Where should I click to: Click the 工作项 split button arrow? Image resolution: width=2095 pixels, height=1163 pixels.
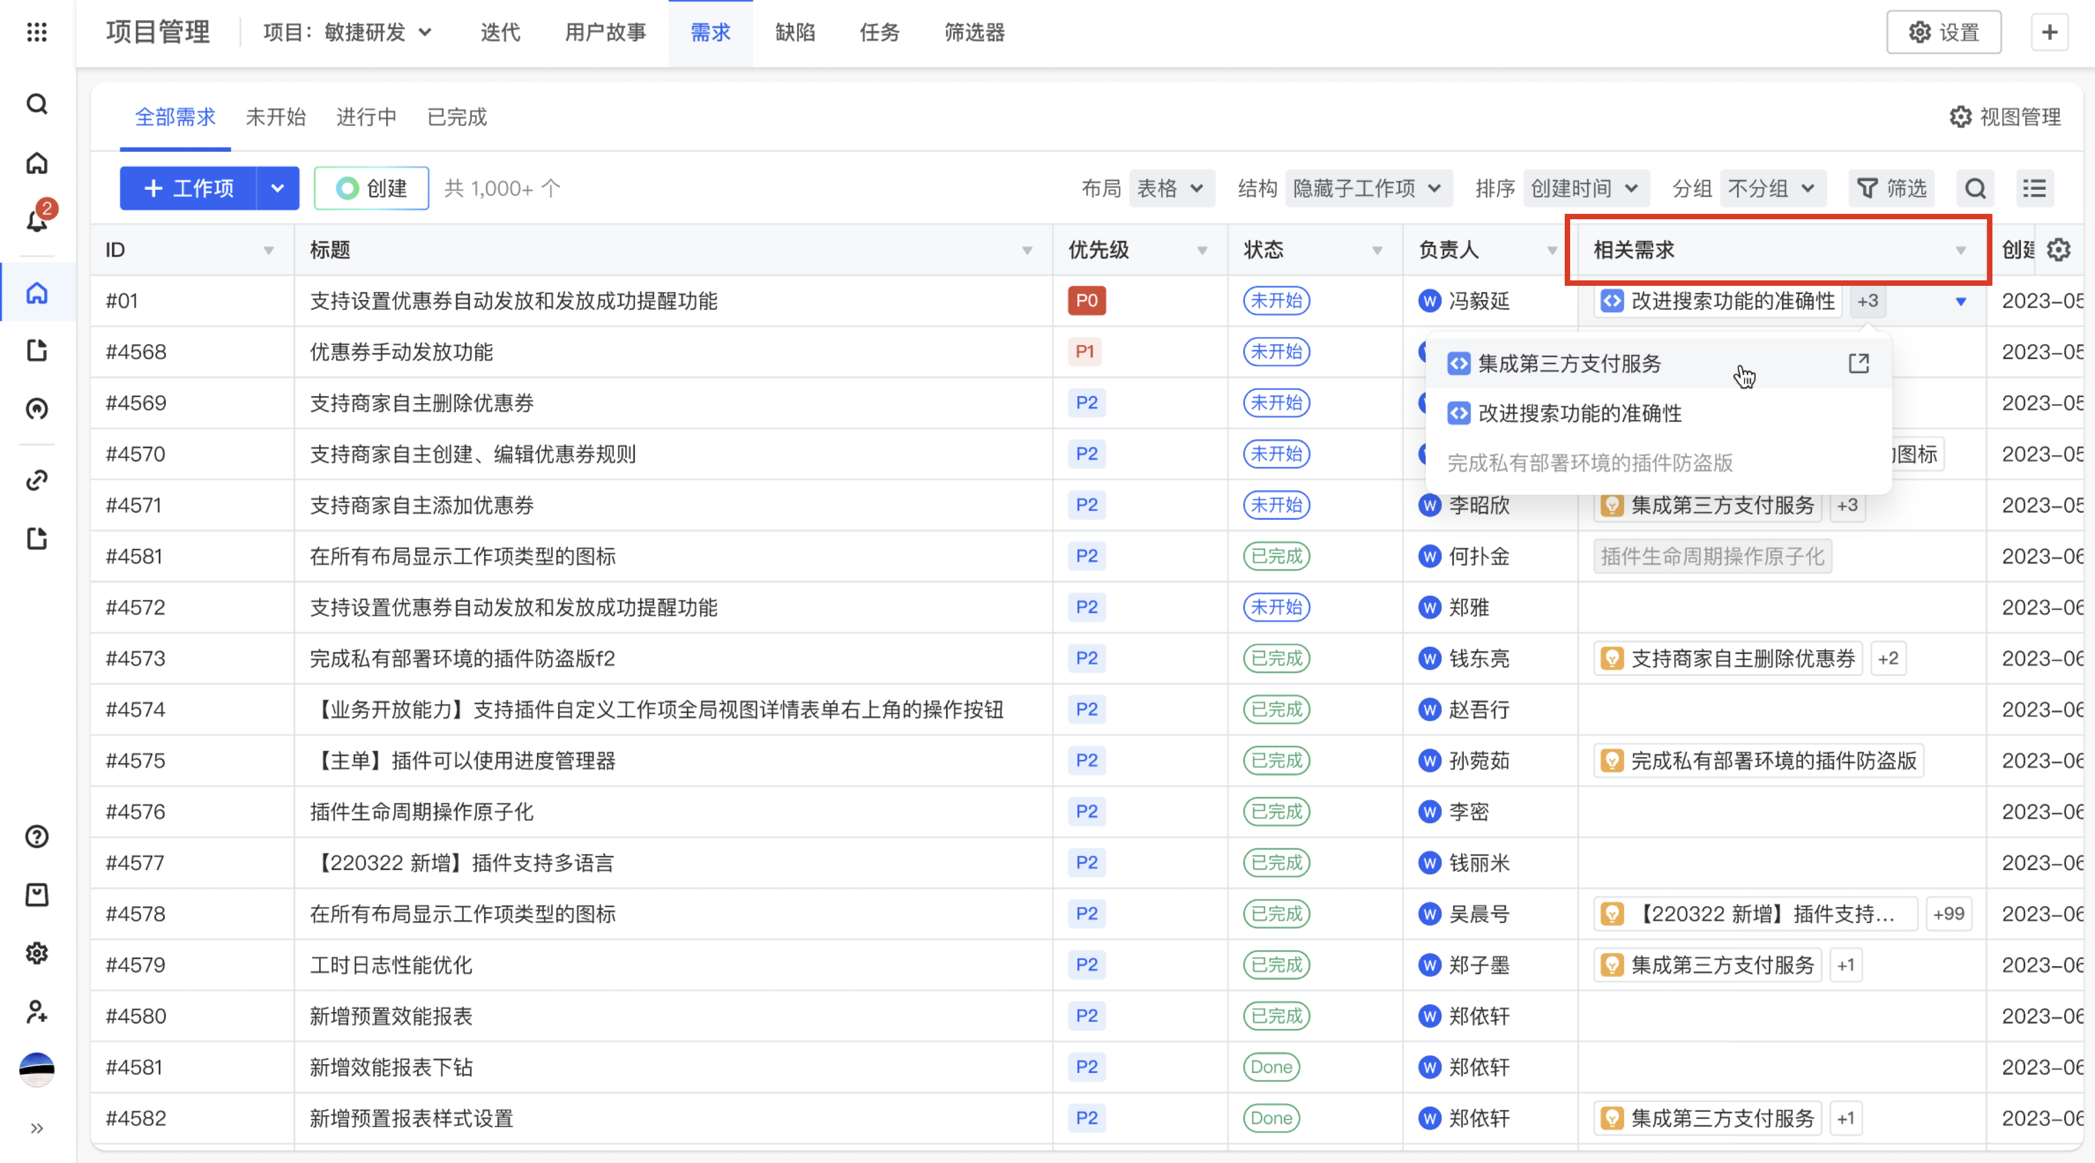coord(277,189)
